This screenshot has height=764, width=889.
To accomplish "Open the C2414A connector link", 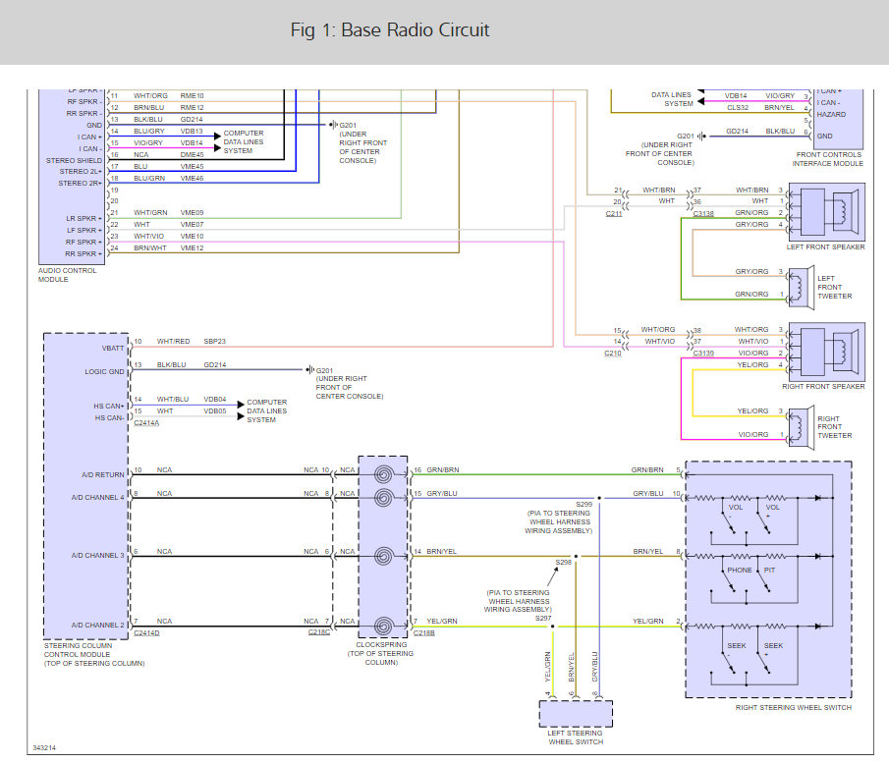I will click(x=146, y=423).
